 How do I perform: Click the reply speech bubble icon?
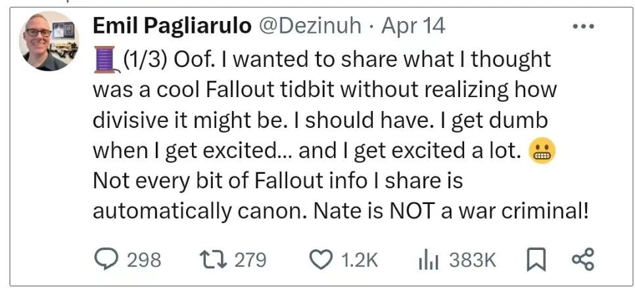point(105,260)
